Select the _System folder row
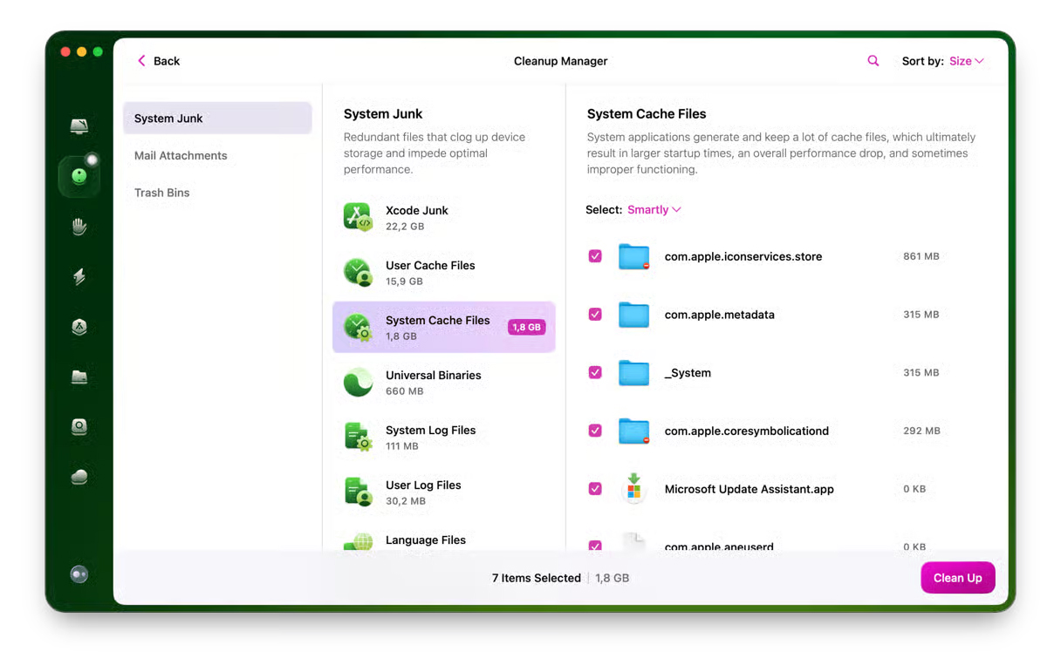 (688, 373)
